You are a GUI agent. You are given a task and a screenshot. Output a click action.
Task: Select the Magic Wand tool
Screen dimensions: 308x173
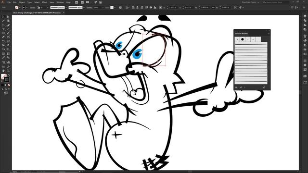3,21
